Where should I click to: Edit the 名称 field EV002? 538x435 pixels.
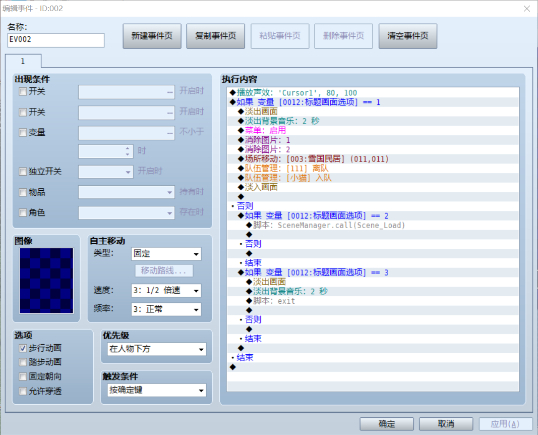(56, 40)
